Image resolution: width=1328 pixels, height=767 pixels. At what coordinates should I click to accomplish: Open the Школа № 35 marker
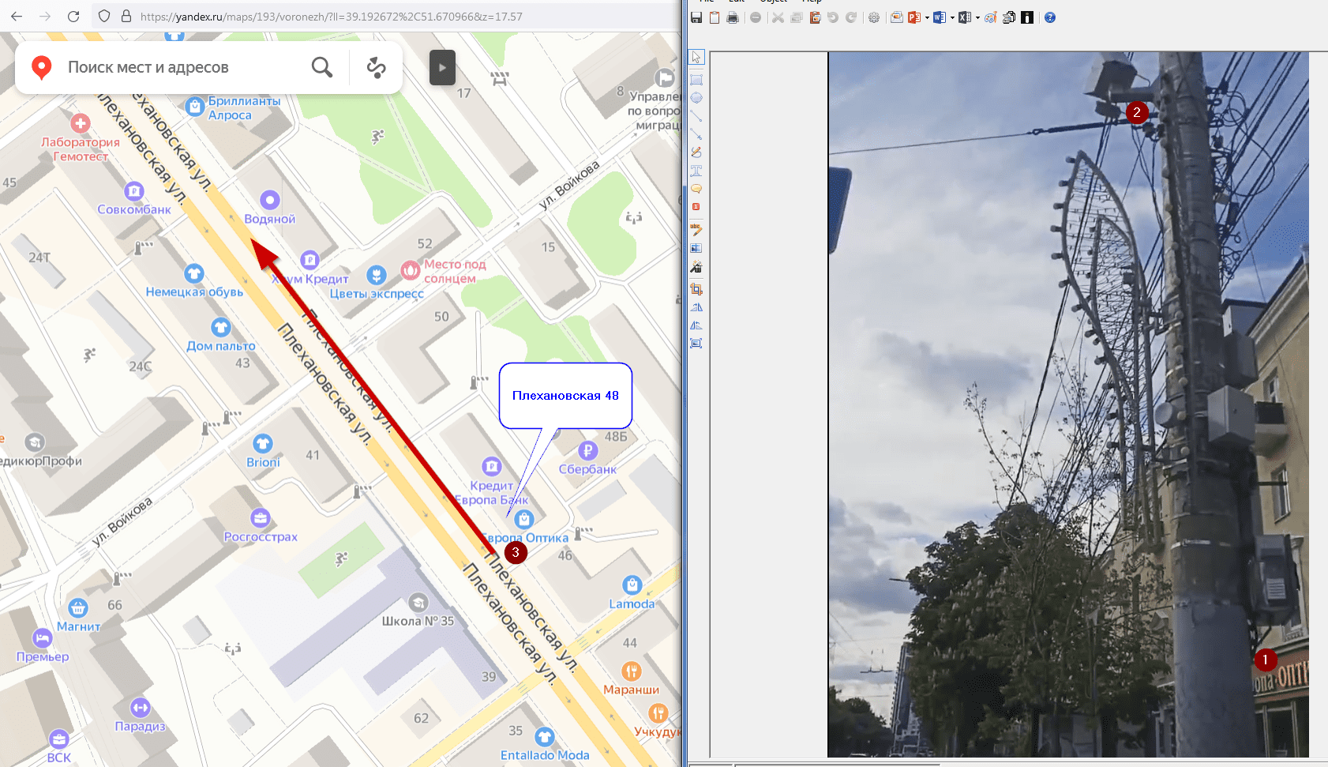pyautogui.click(x=418, y=603)
